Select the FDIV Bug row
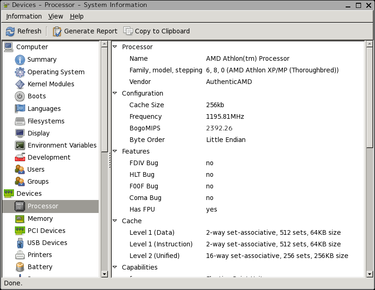Viewport: 375px width, 290px height. pos(239,163)
